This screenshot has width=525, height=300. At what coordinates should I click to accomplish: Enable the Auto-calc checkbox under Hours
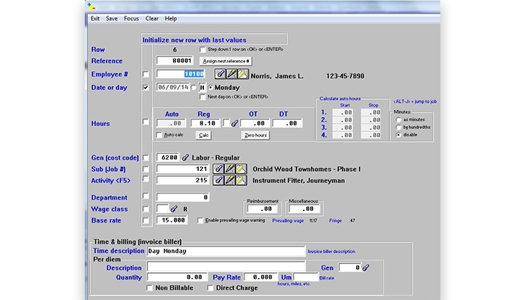[158, 135]
